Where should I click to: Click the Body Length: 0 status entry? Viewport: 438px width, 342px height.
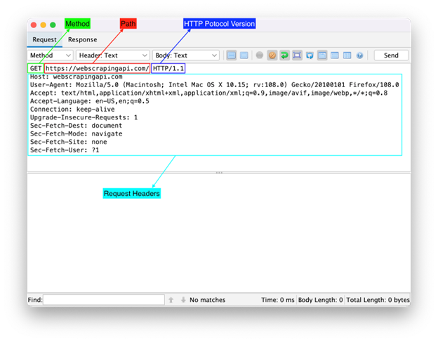pos(320,300)
